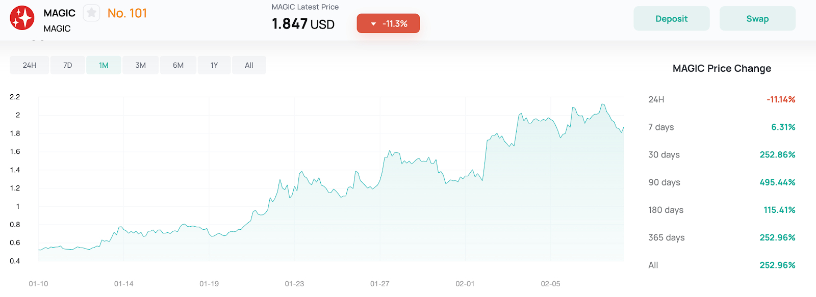Switch chart to the 3M range
Screen dimensions: 816x297
[141, 65]
